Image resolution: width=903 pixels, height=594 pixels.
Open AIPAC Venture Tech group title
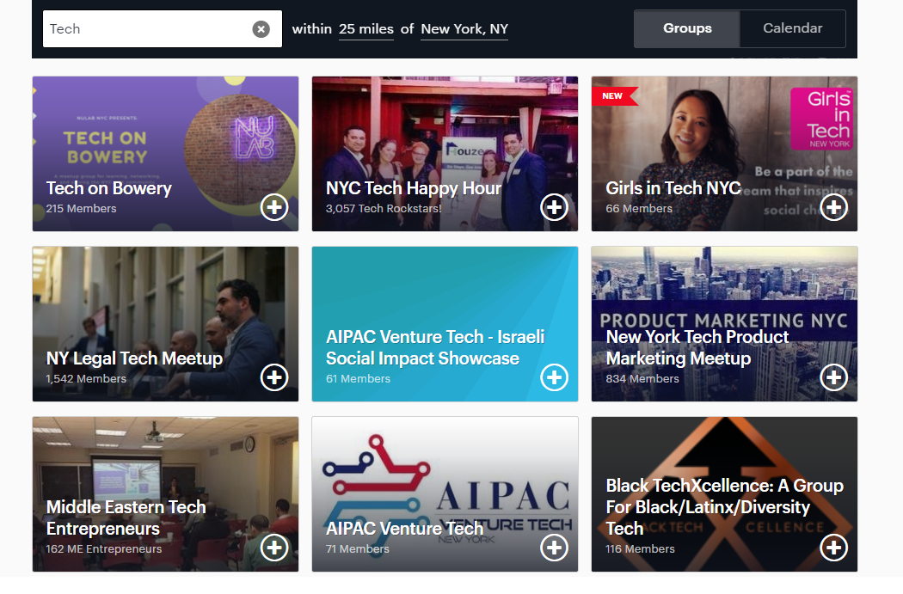[404, 529]
